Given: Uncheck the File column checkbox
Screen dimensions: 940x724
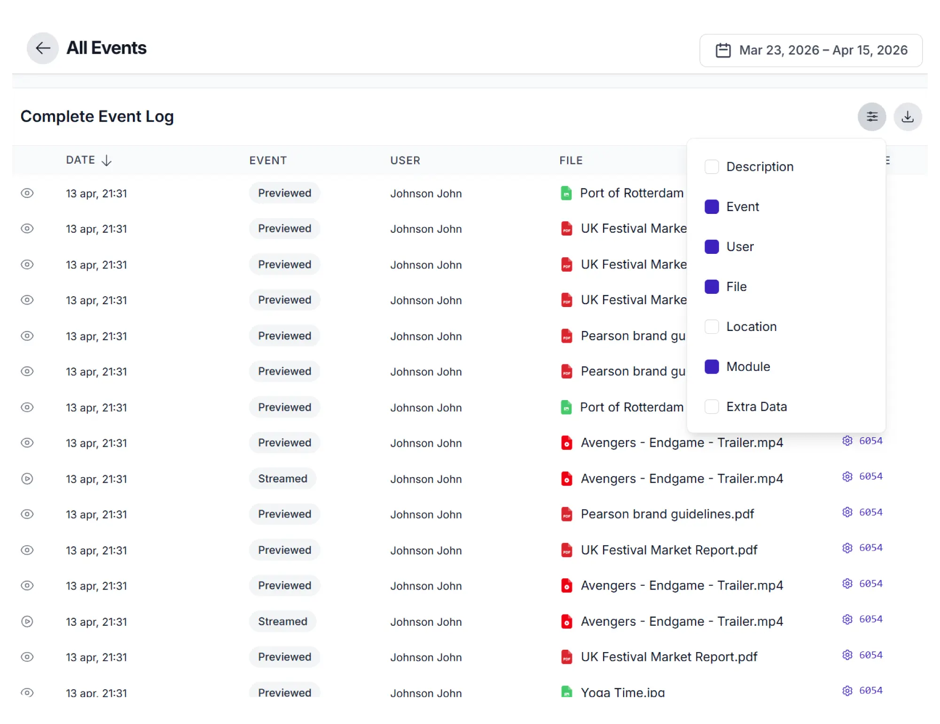Looking at the screenshot, I should click(712, 287).
